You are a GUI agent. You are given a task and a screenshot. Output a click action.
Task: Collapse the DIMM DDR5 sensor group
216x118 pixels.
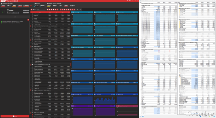point(31,47)
